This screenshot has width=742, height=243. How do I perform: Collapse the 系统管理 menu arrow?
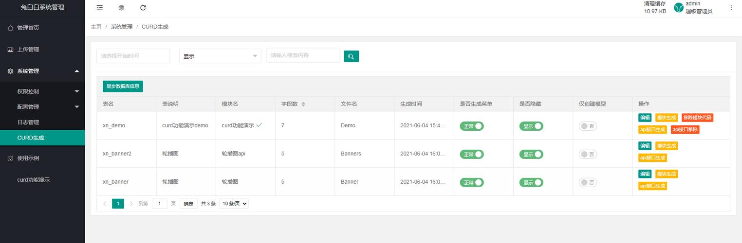(x=77, y=71)
